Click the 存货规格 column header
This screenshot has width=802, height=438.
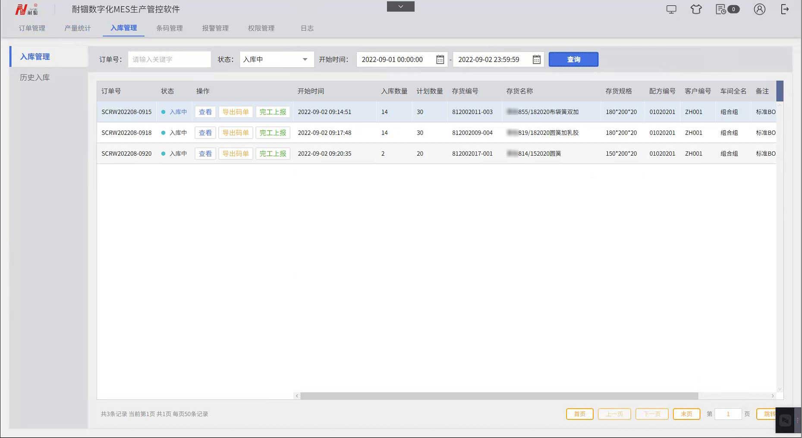[x=619, y=91]
